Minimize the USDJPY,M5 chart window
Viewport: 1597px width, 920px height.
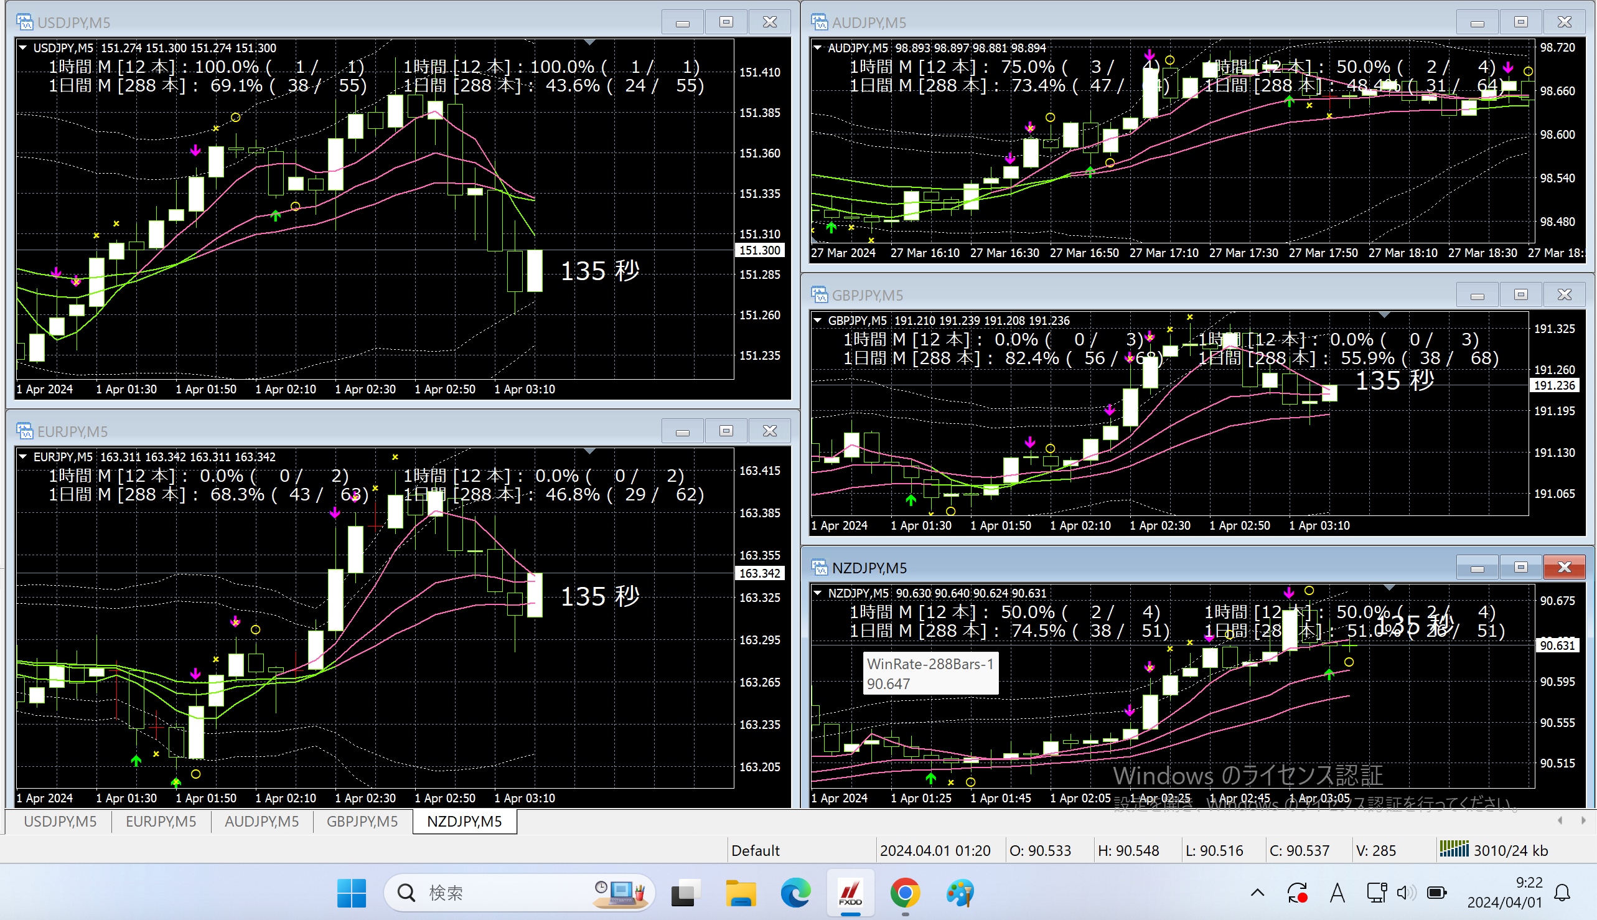[x=683, y=22]
